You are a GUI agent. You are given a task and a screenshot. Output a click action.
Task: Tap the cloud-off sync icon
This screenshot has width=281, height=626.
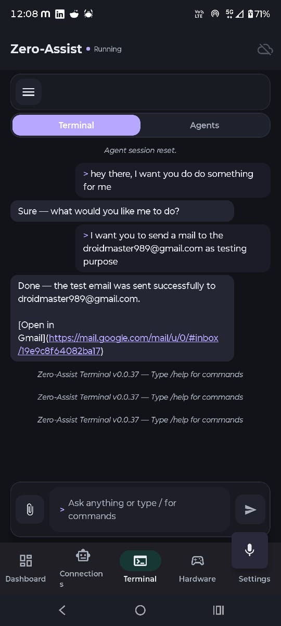(265, 49)
